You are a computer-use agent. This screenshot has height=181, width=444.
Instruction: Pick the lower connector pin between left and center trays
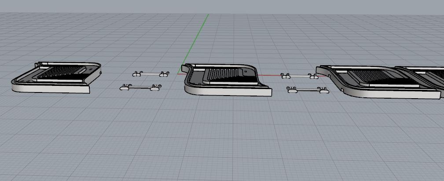point(141,87)
